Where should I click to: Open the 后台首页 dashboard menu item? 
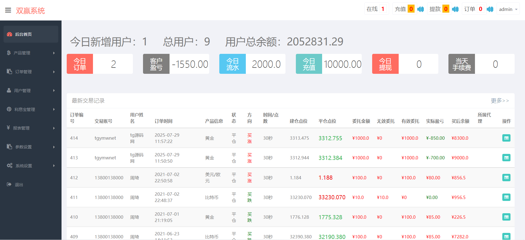click(31, 34)
